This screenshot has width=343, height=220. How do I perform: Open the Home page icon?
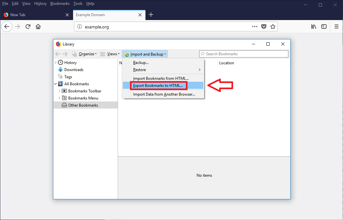[x=38, y=27]
